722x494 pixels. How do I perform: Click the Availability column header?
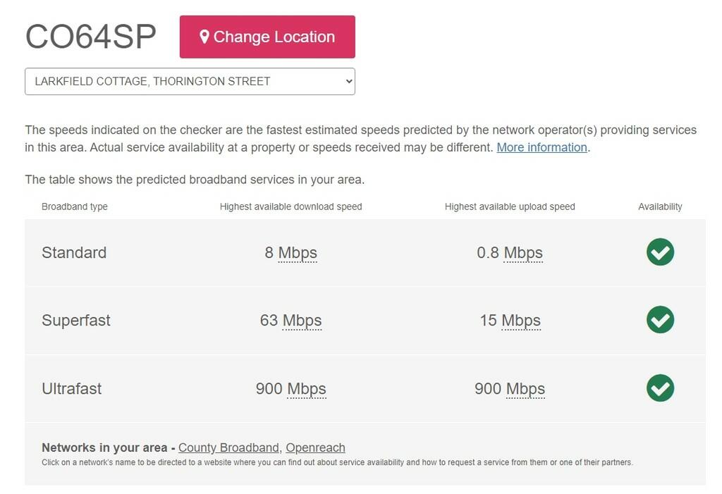pos(660,206)
